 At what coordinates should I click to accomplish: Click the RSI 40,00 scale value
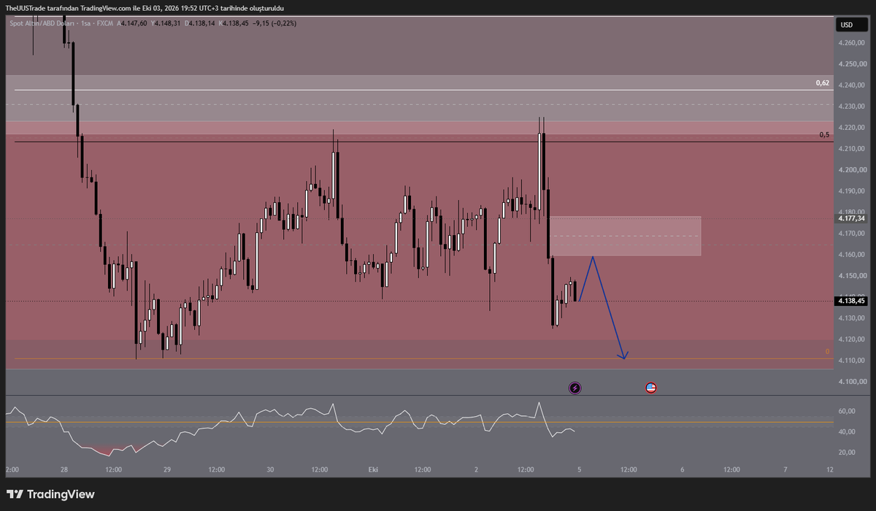point(846,432)
